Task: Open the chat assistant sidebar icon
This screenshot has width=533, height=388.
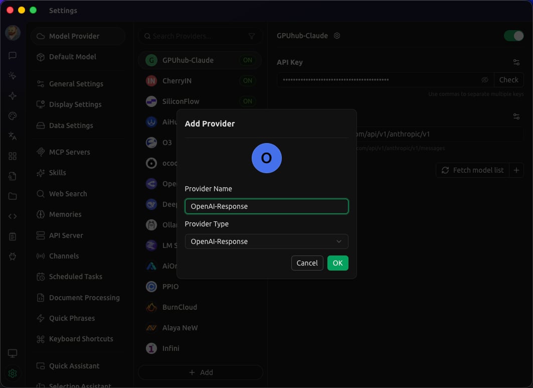Action: (13, 56)
